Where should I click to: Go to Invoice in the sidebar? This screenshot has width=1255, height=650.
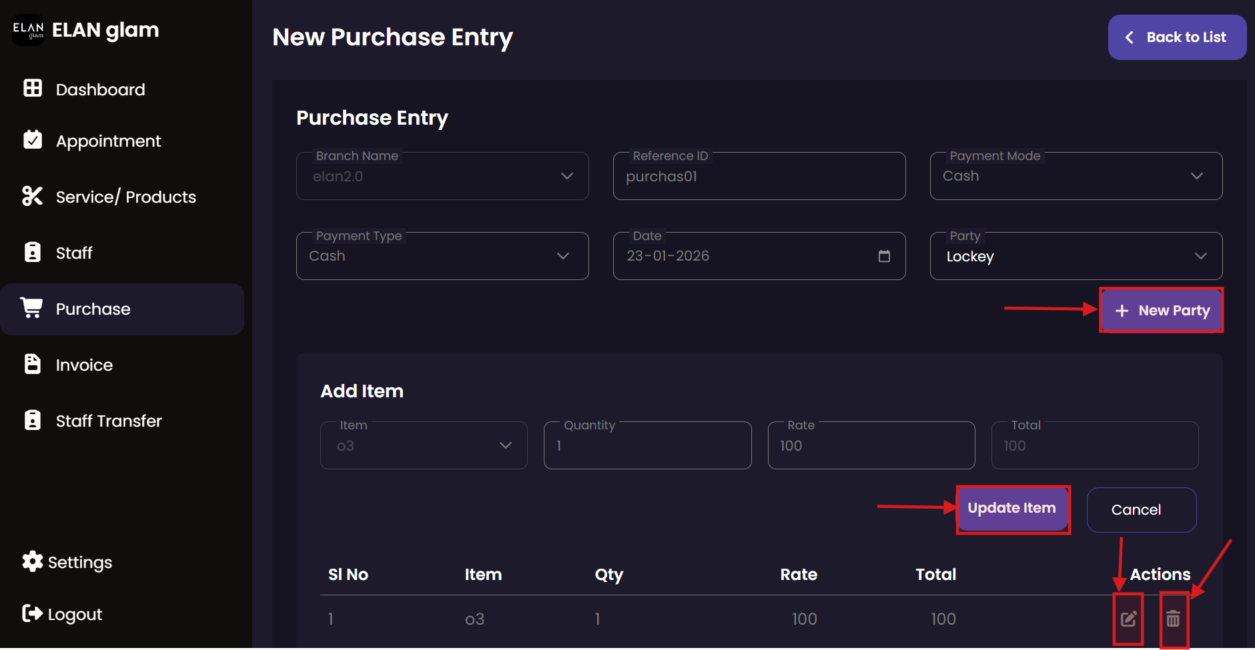pos(84,365)
